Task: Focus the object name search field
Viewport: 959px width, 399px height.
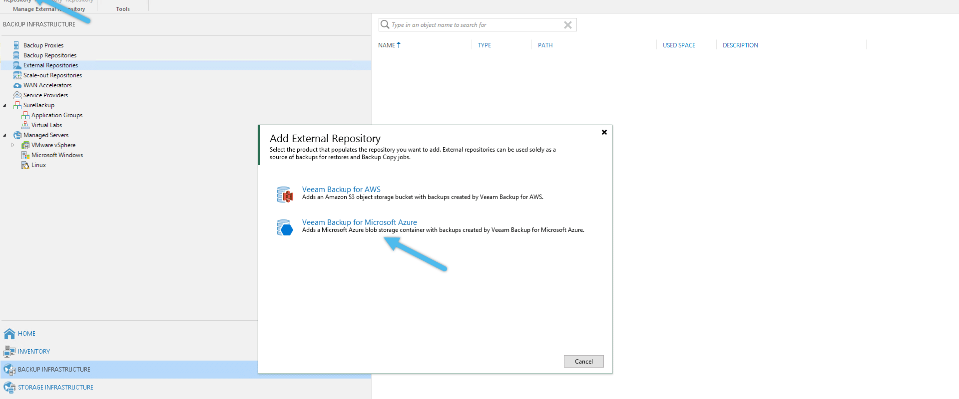Action: point(477,25)
